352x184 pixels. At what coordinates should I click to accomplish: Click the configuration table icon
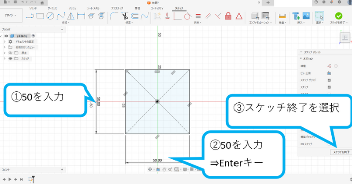point(265,16)
